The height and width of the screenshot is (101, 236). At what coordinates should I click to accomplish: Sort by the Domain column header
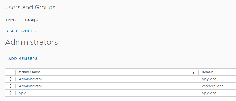207,72
